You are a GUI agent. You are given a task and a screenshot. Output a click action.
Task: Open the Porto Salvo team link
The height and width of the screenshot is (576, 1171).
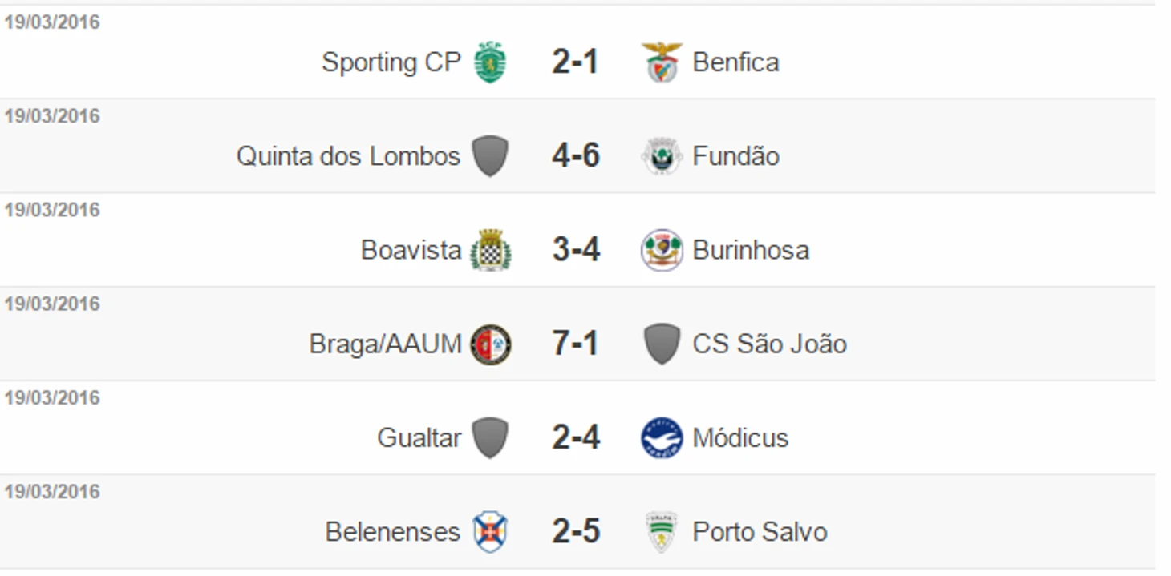pos(760,532)
